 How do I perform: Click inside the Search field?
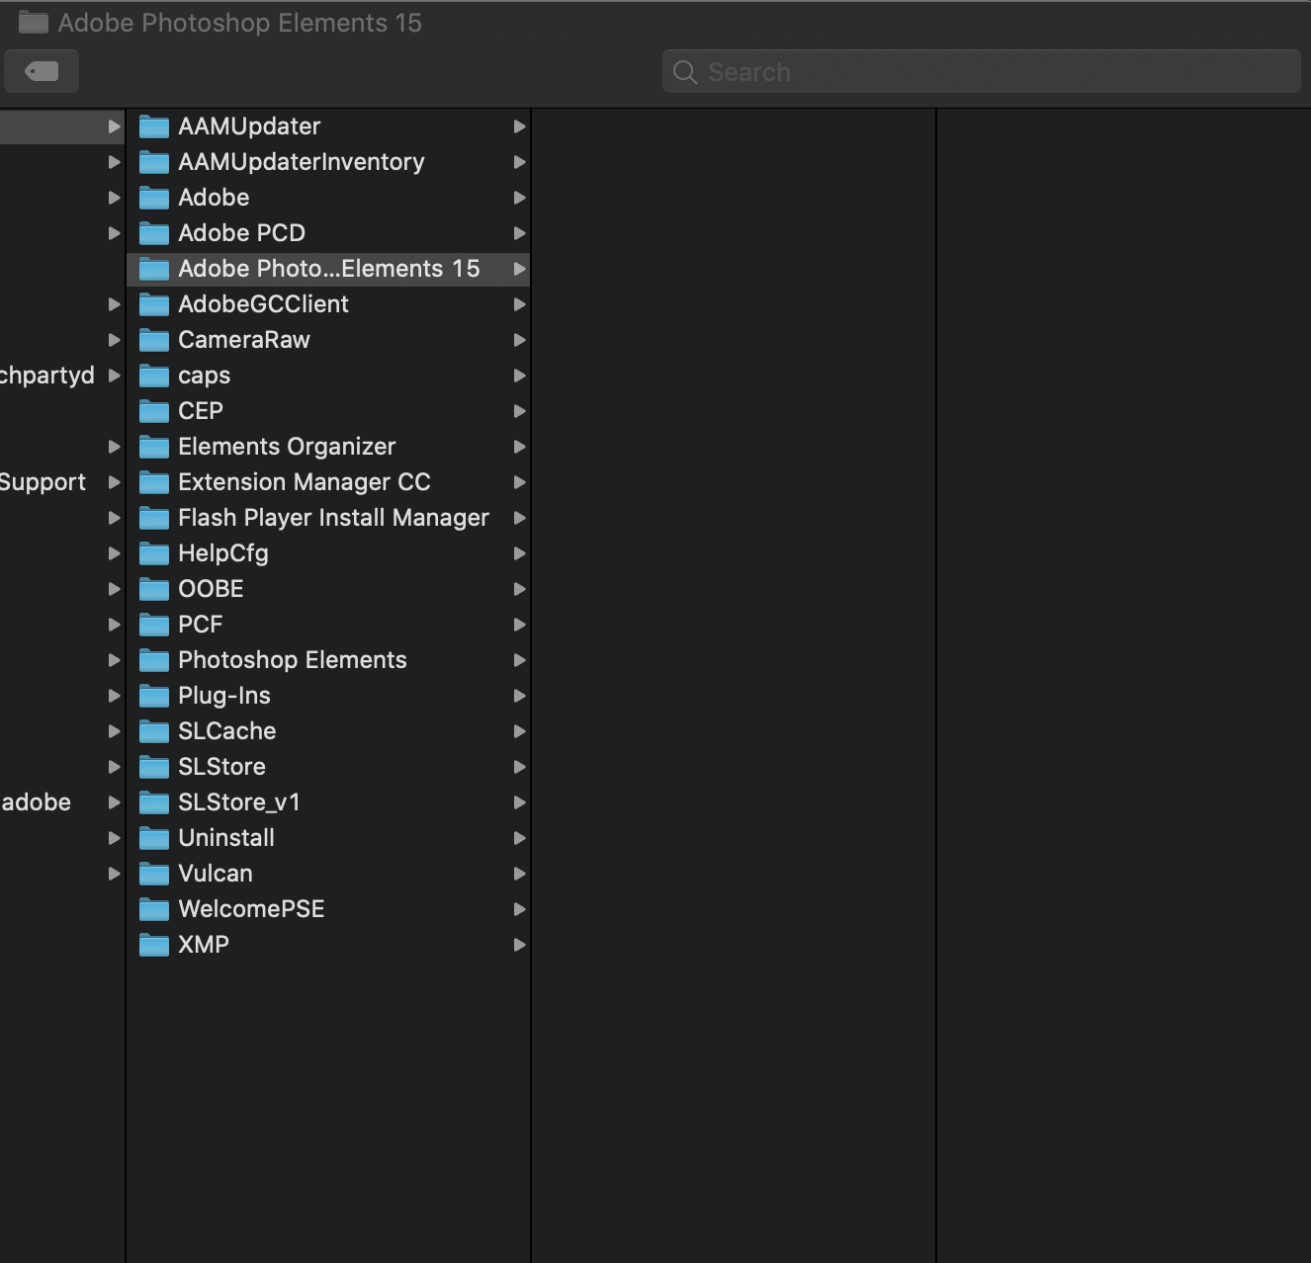click(890, 71)
